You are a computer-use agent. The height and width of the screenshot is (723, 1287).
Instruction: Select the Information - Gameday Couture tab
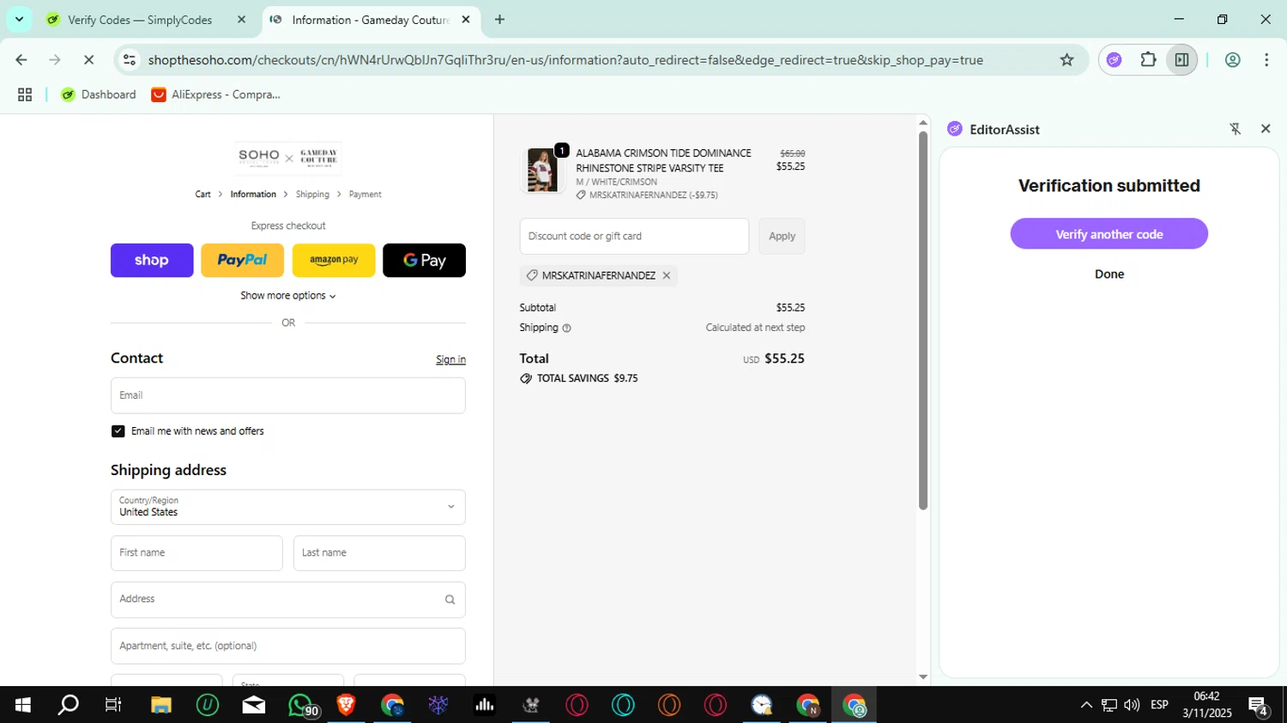tap(369, 20)
